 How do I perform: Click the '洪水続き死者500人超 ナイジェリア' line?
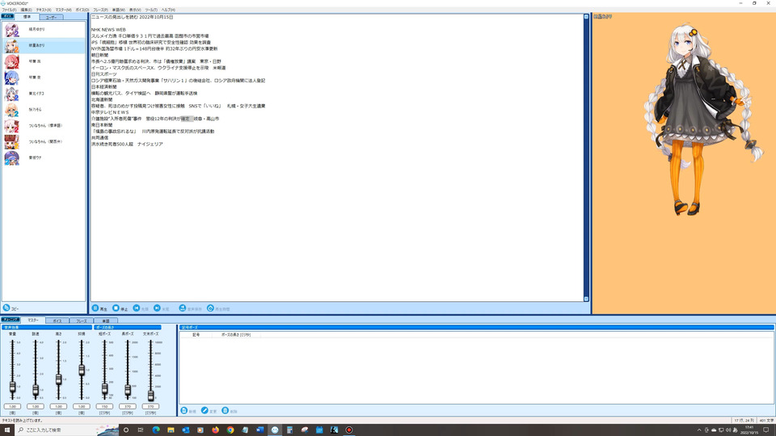click(127, 145)
